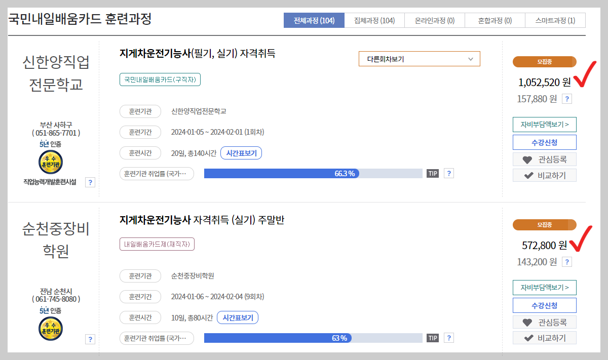Select the 혼합과정 tab
The width and height of the screenshot is (608, 360).
[x=495, y=20]
